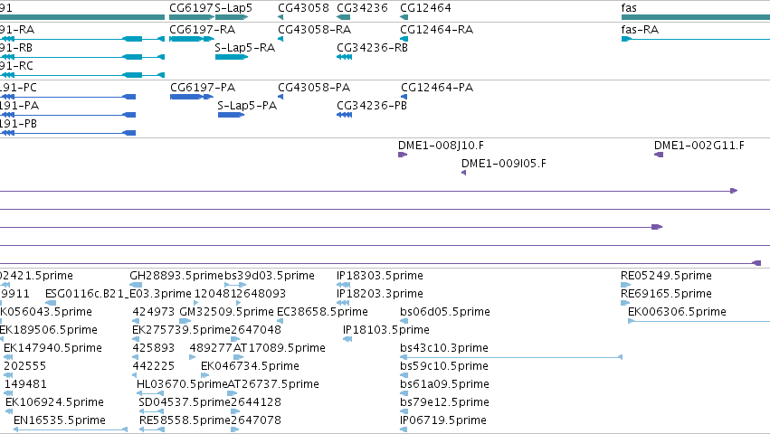Select the EN16535.5prime EST label

60,420
